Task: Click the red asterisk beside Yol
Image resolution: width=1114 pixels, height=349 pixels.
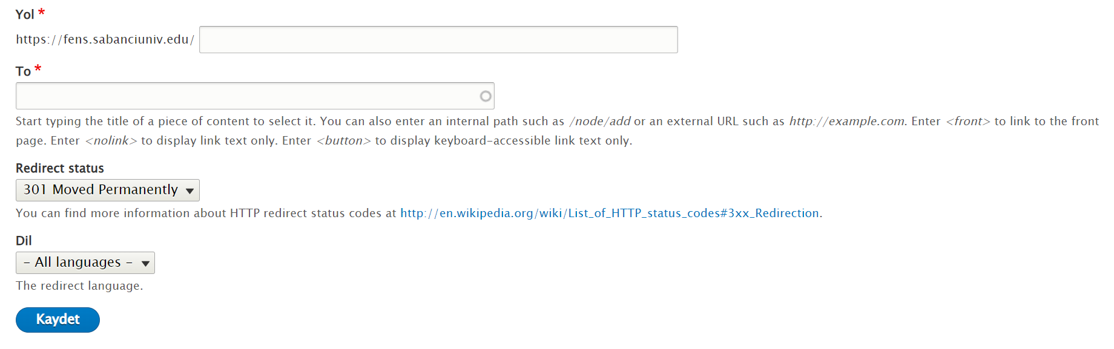Action: (41, 13)
